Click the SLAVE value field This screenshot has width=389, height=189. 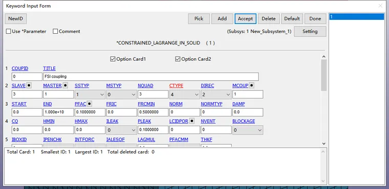pyautogui.click(x=27, y=94)
